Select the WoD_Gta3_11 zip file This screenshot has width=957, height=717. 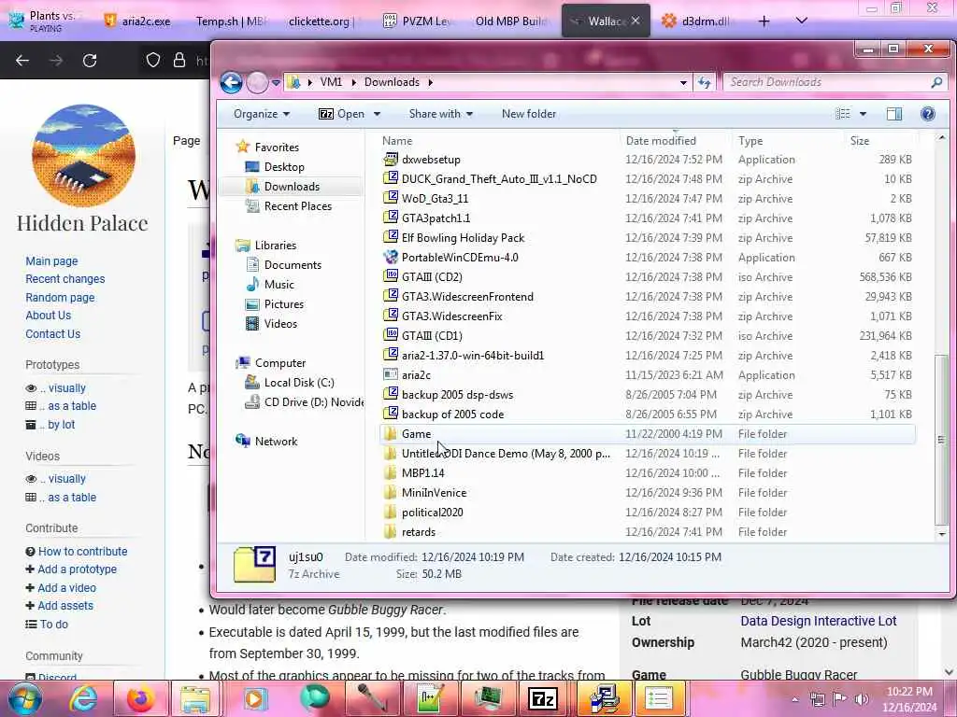pos(435,199)
